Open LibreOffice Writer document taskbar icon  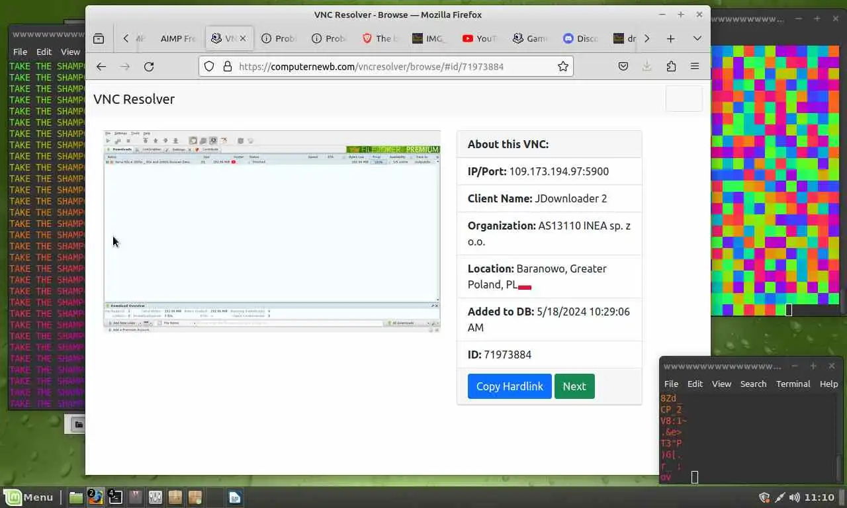click(x=235, y=497)
